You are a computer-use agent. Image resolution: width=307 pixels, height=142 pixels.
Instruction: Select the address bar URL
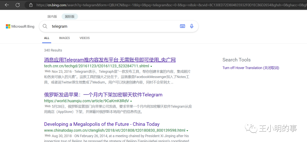[x=171, y=5]
